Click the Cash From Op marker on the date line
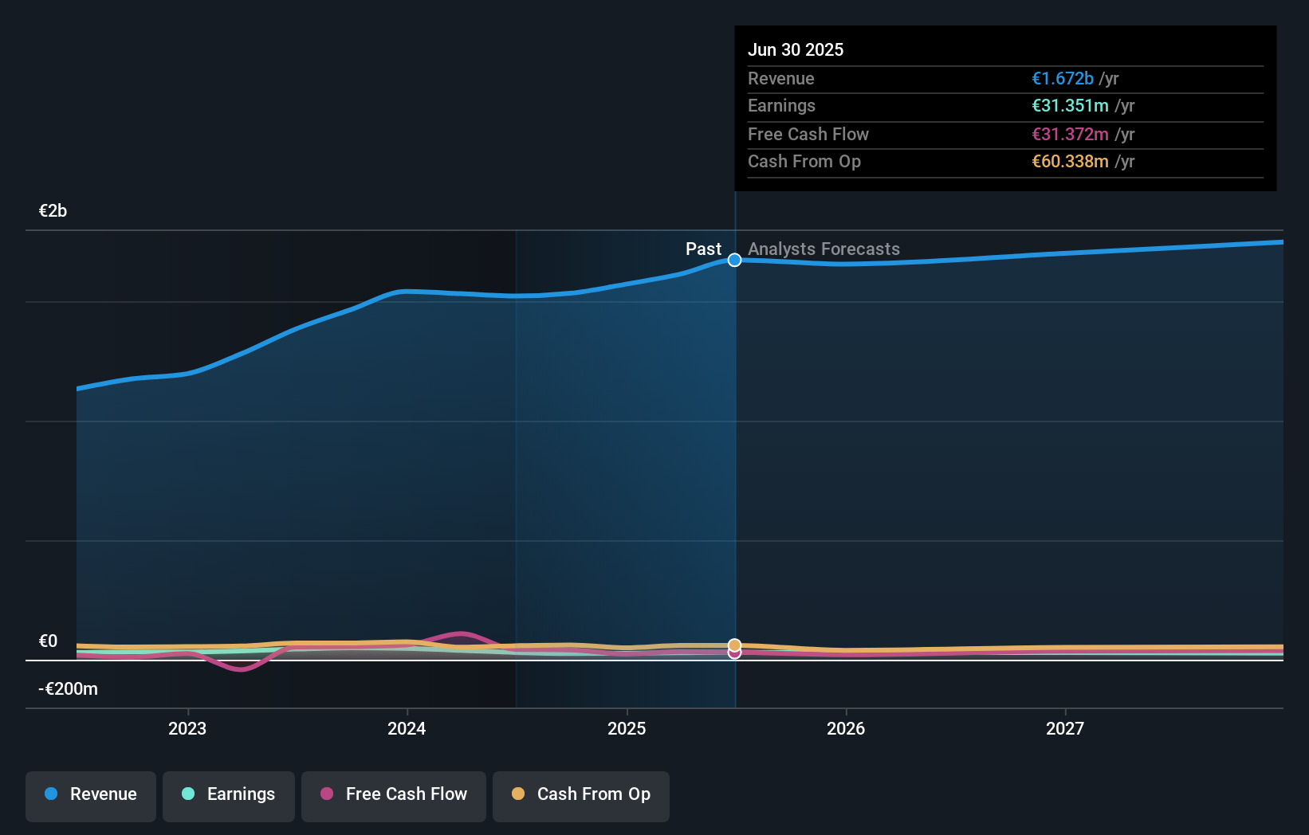 pos(734,644)
